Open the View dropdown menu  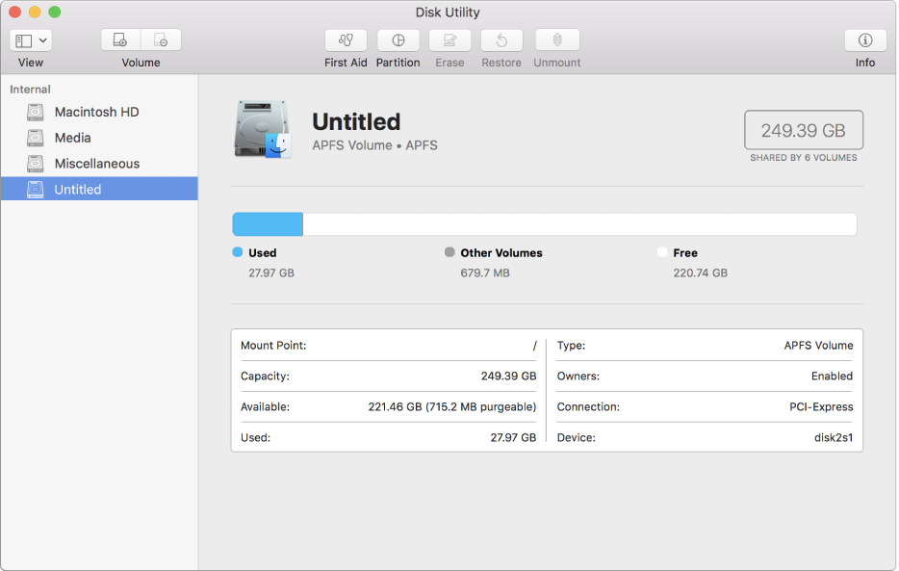click(31, 40)
